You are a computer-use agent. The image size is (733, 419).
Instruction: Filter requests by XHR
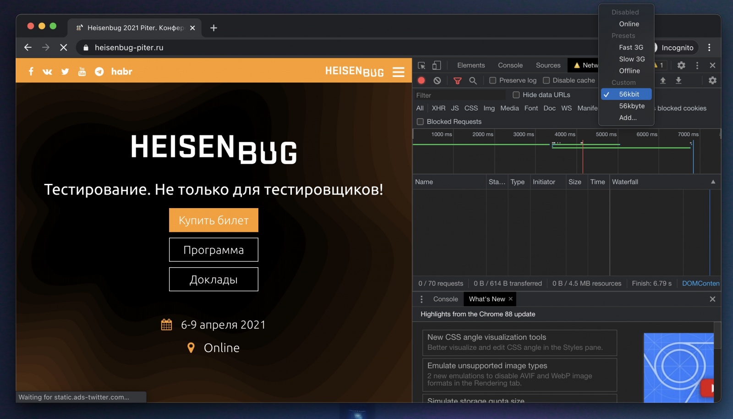438,108
